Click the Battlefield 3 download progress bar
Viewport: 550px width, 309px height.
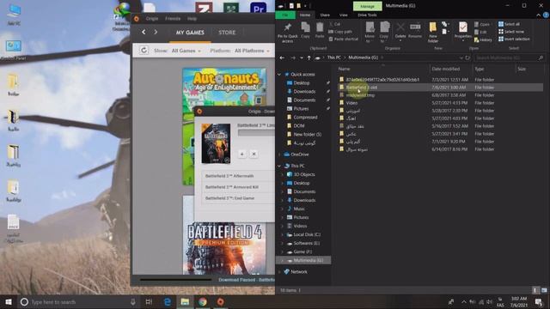tap(256, 133)
